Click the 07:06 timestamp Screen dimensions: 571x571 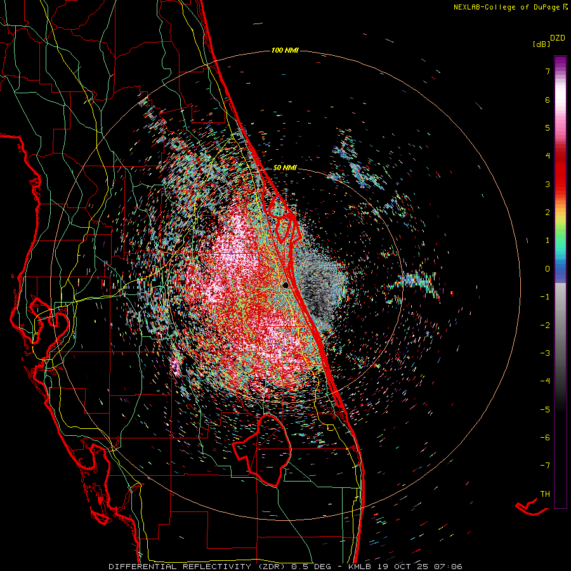[448, 567]
